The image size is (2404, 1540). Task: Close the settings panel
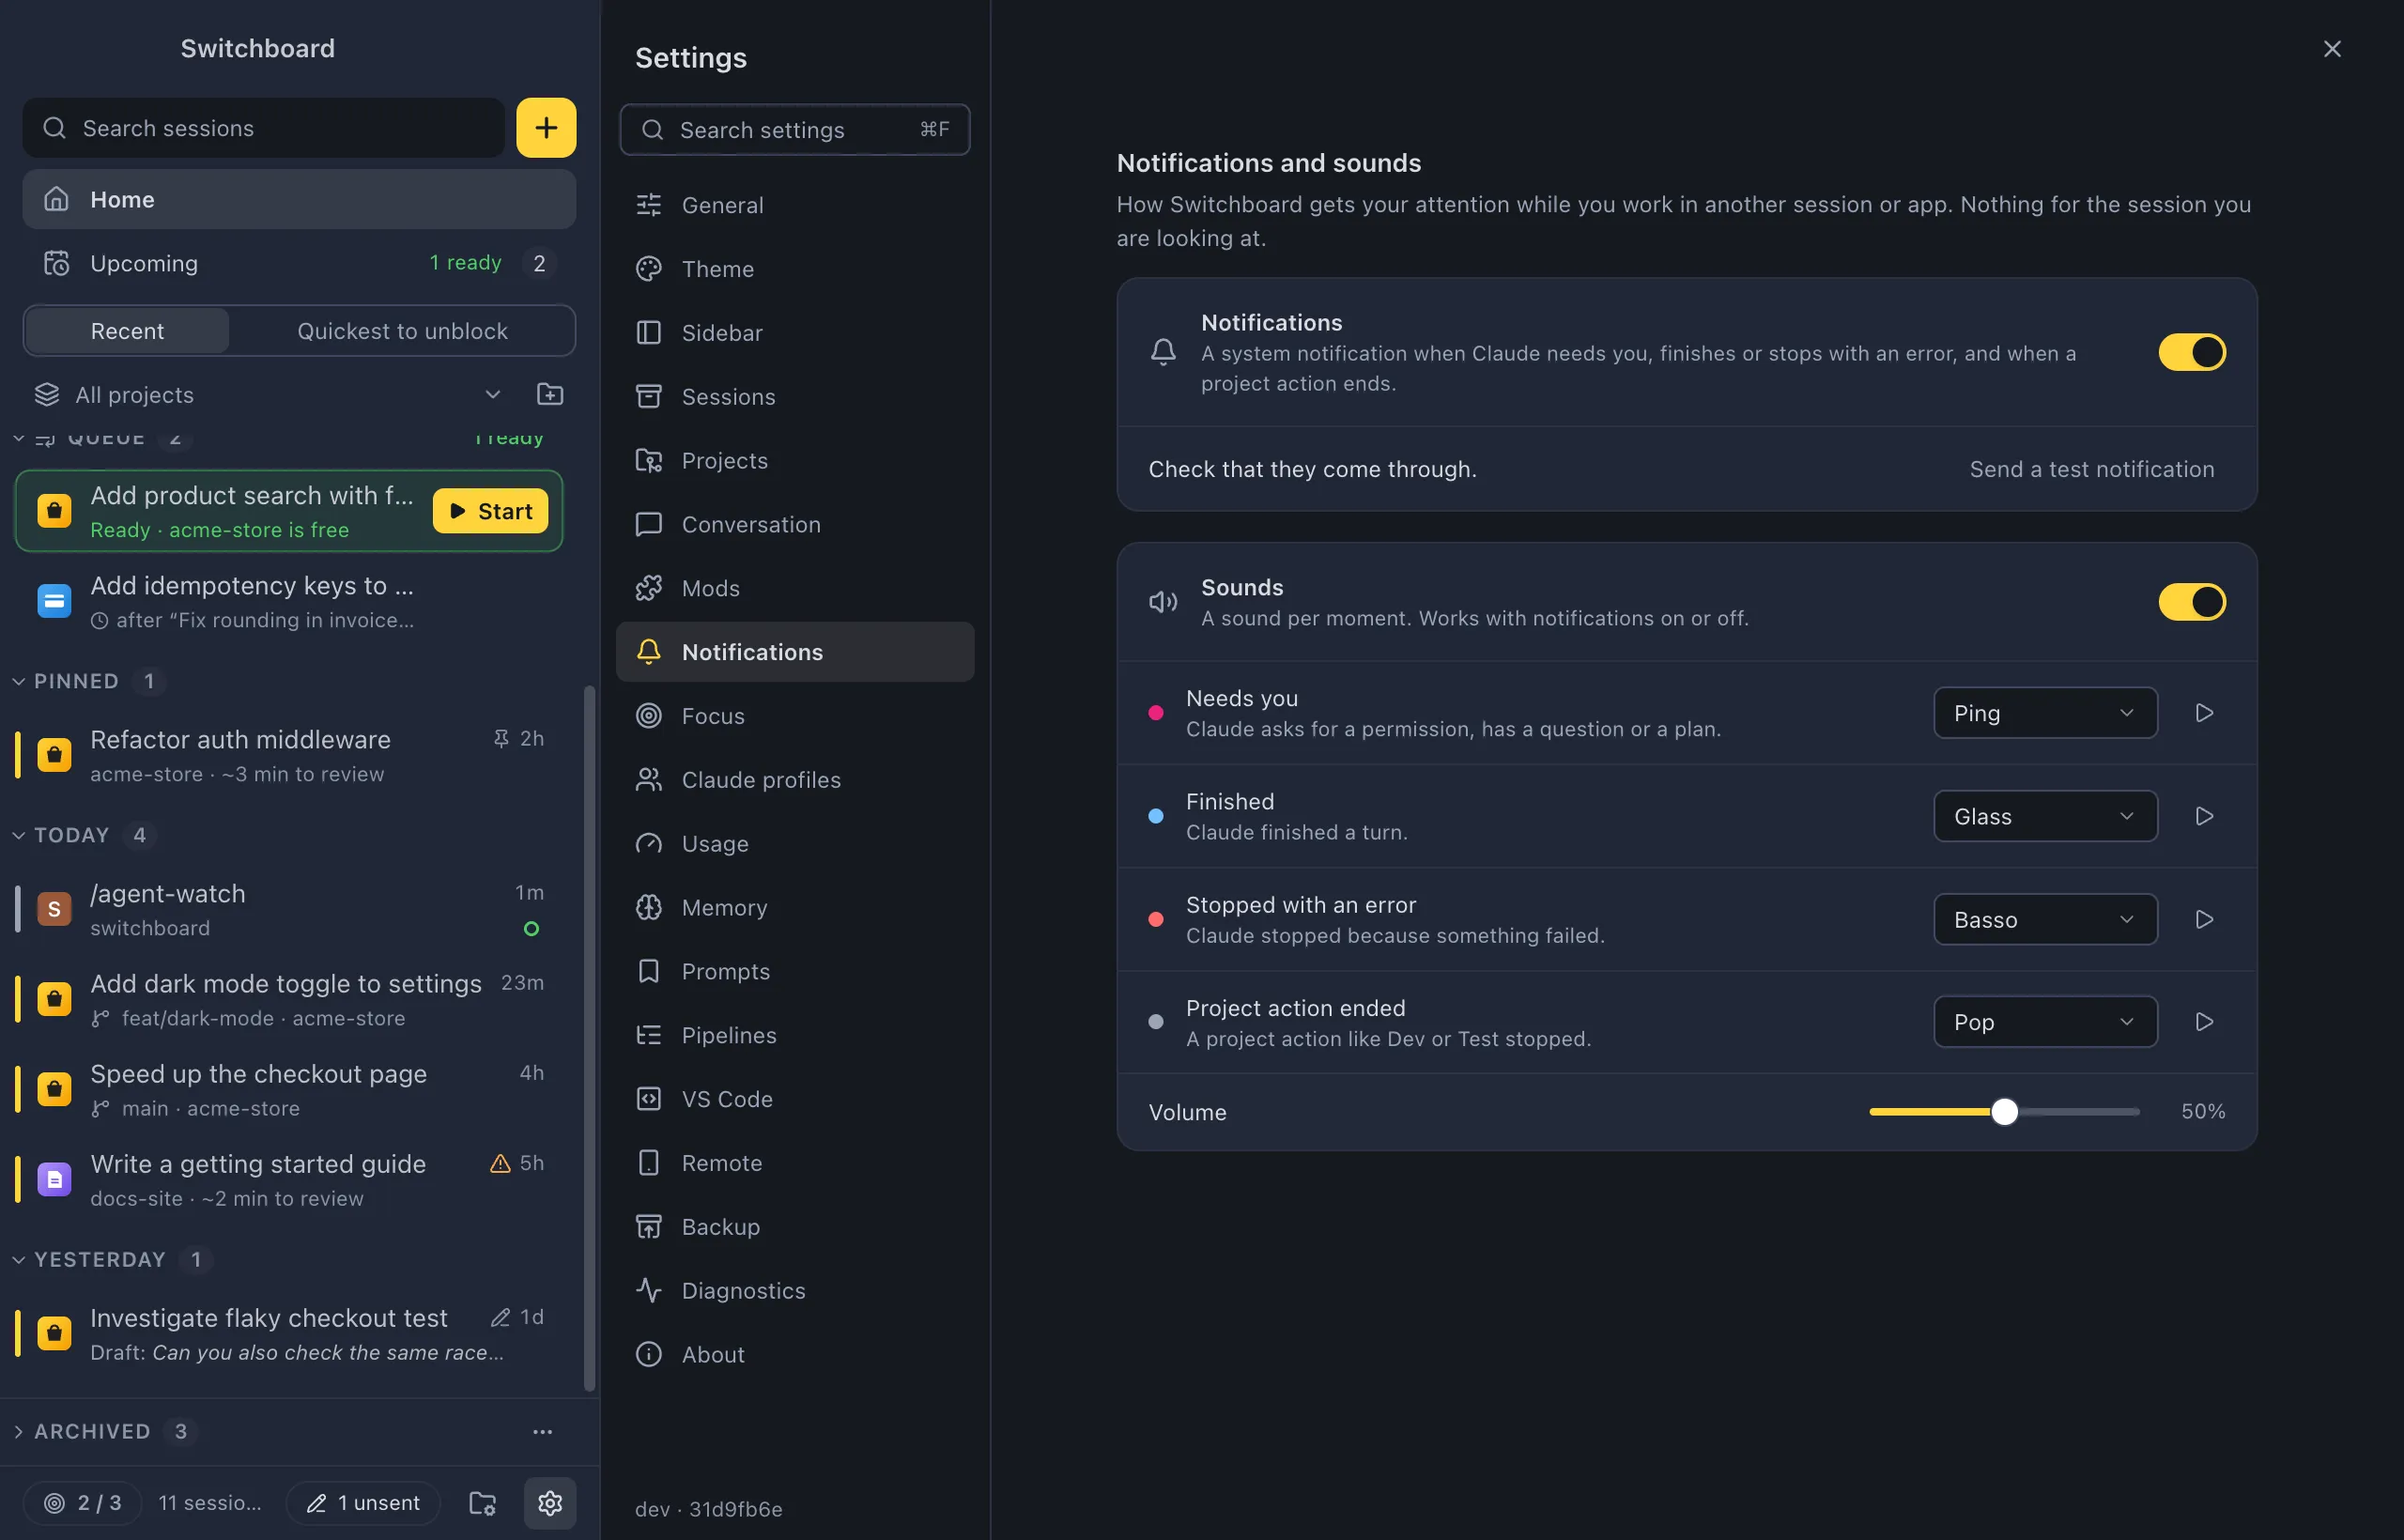coord(2331,49)
